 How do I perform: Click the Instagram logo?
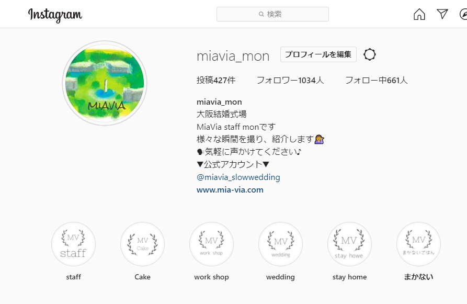pyautogui.click(x=55, y=15)
